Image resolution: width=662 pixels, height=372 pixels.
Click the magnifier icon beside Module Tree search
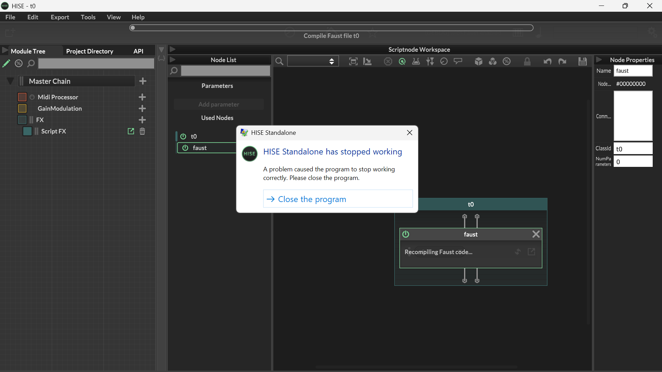31,63
